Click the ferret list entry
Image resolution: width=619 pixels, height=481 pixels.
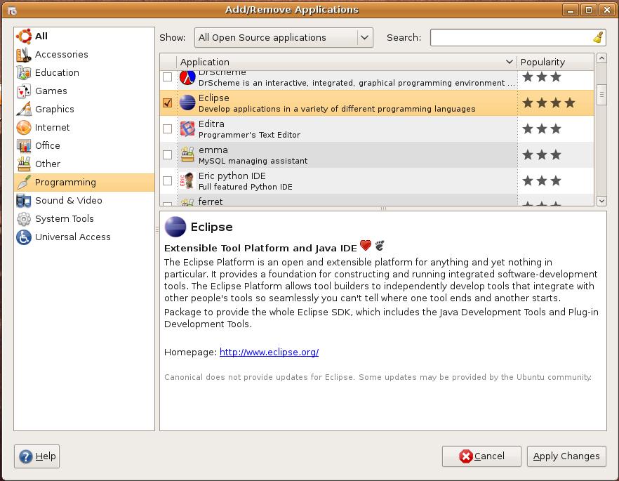click(377, 201)
